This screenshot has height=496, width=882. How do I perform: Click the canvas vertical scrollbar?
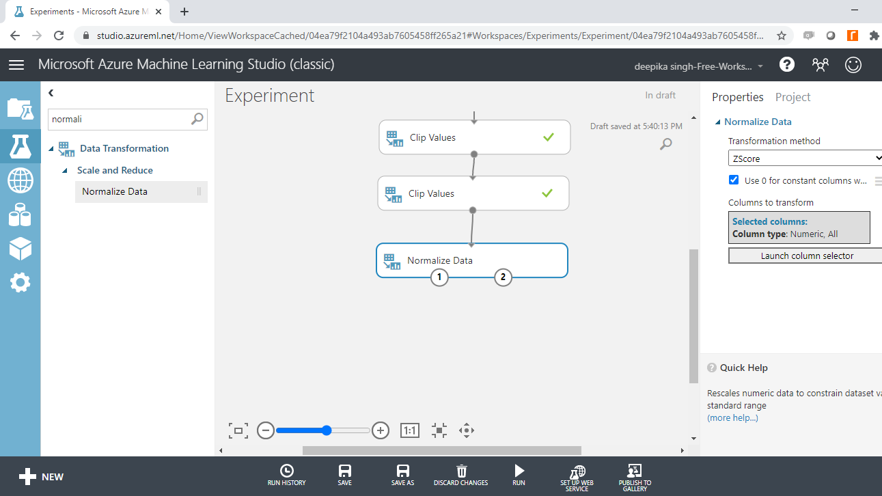(693, 316)
